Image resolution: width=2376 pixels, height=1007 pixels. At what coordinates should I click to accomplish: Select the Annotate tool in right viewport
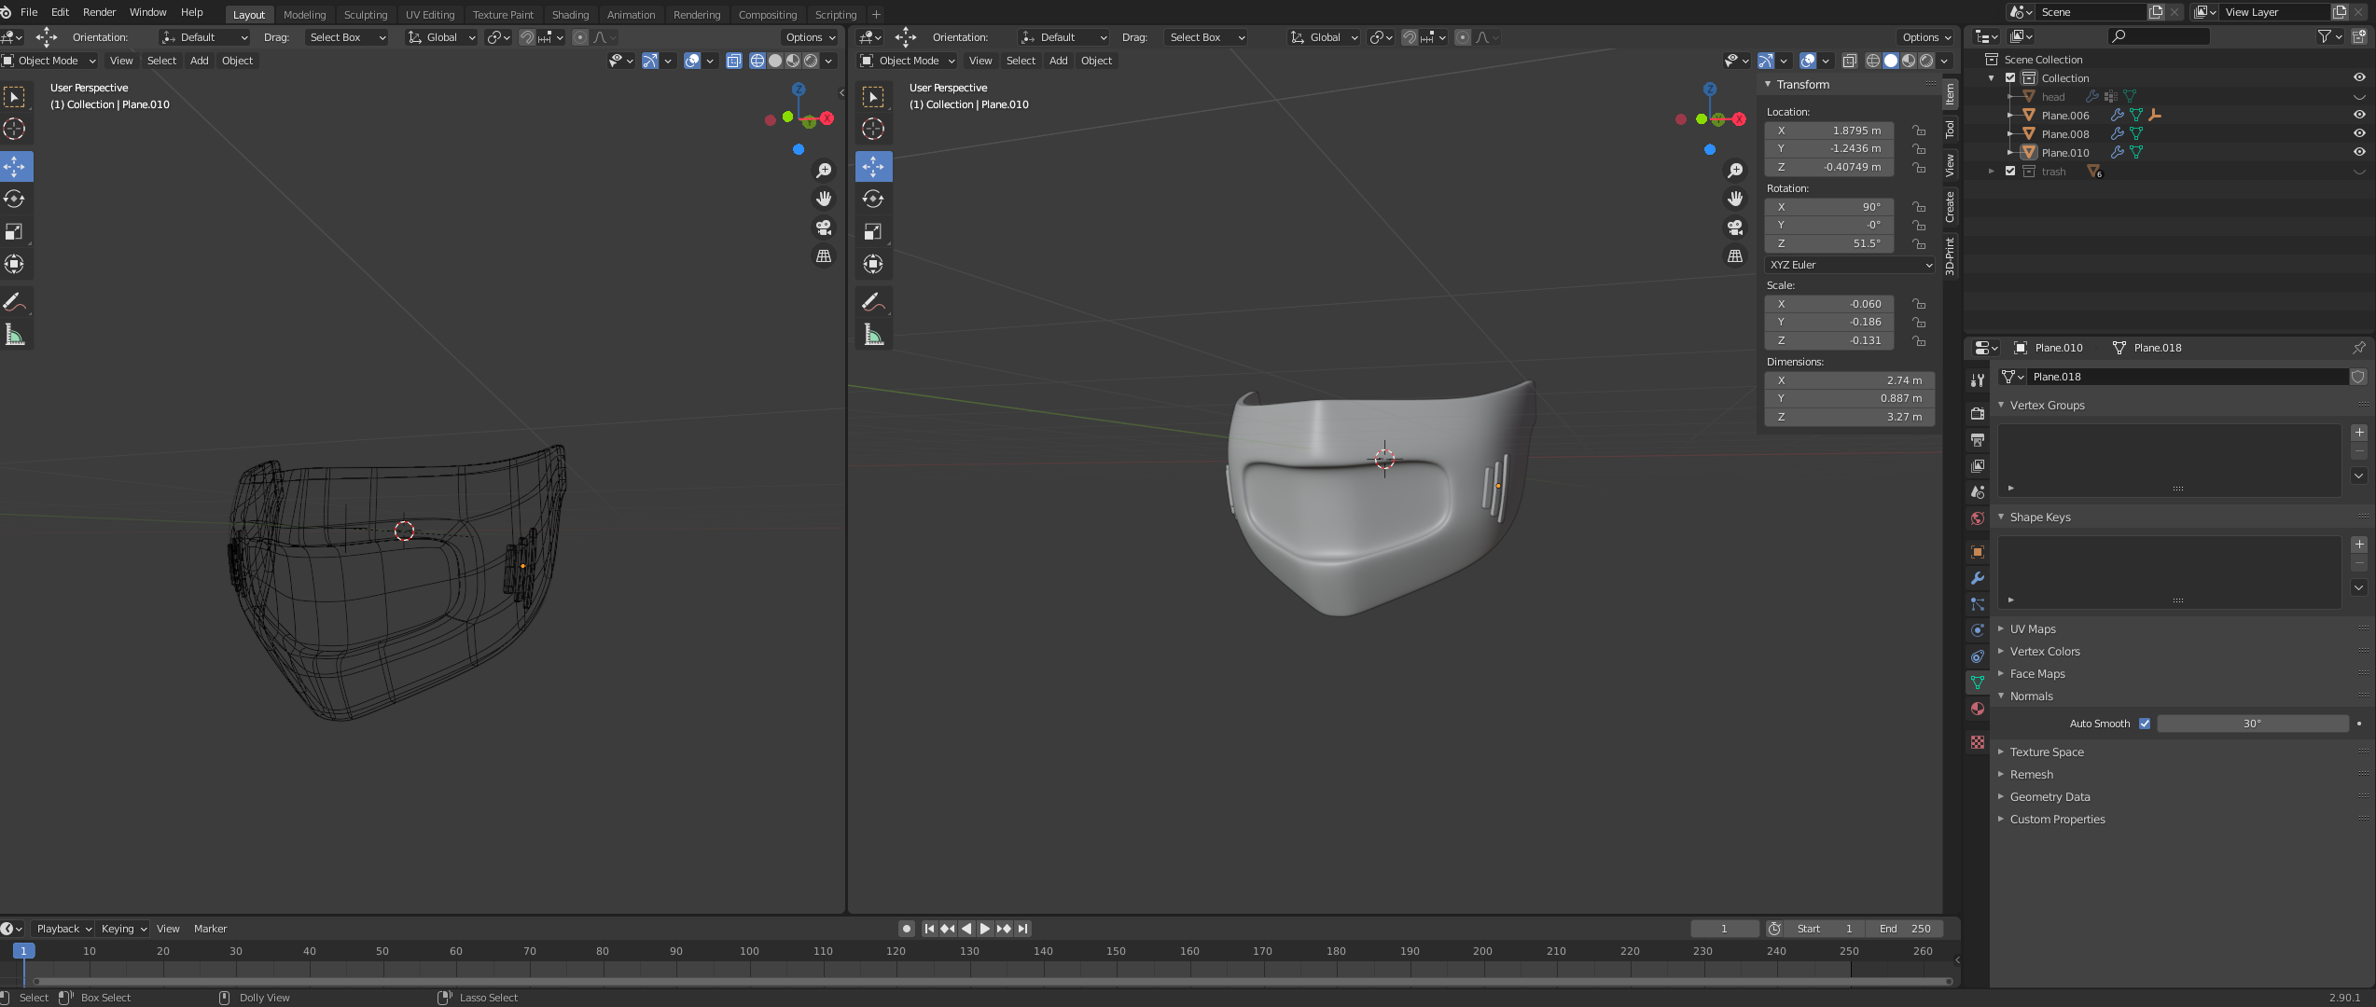(873, 301)
